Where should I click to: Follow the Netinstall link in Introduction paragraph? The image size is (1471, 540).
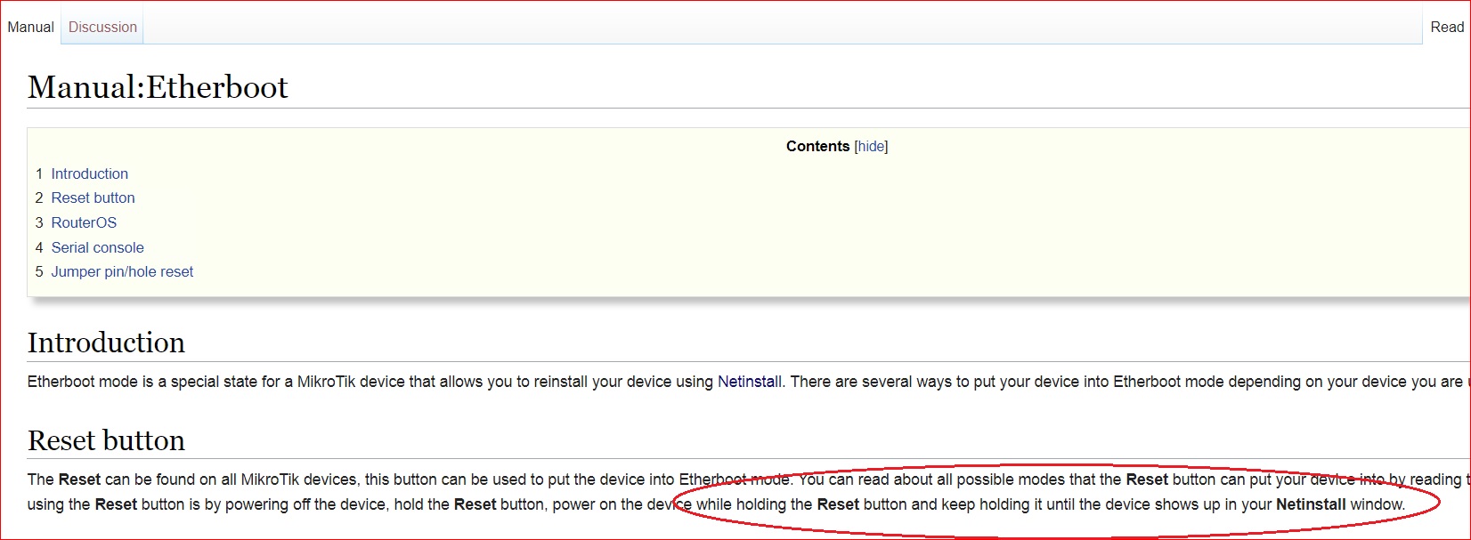click(x=750, y=382)
